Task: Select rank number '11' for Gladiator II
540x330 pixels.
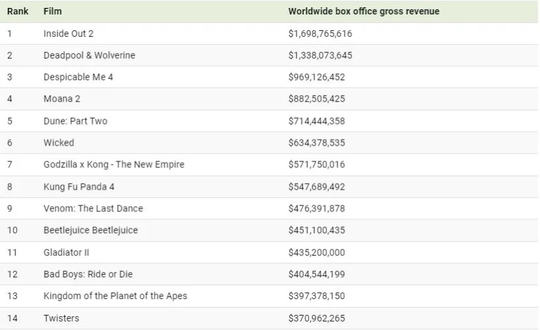Action: 12,253
